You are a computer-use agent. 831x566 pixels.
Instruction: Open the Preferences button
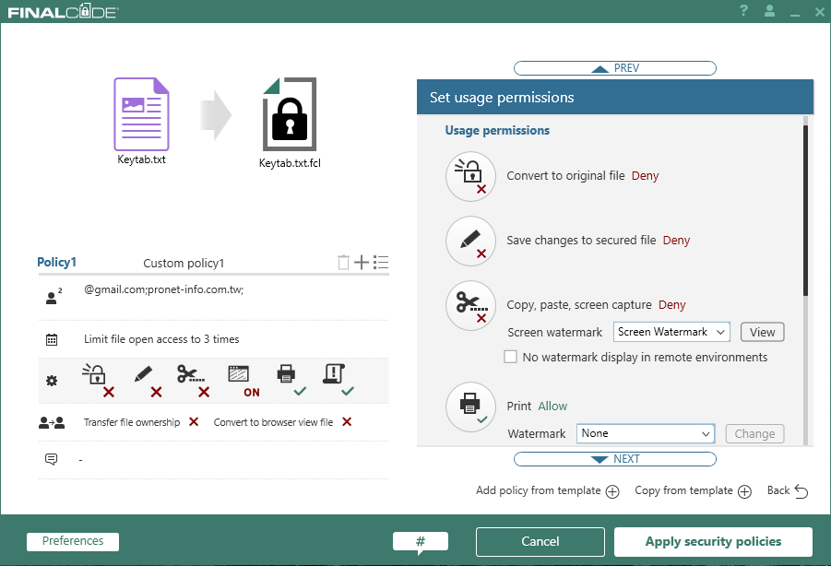73,542
